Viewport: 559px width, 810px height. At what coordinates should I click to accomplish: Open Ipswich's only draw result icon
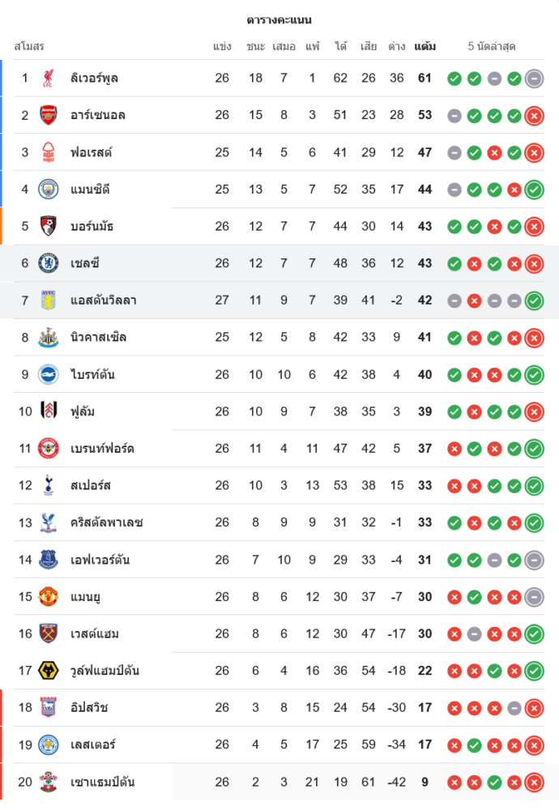point(514,708)
